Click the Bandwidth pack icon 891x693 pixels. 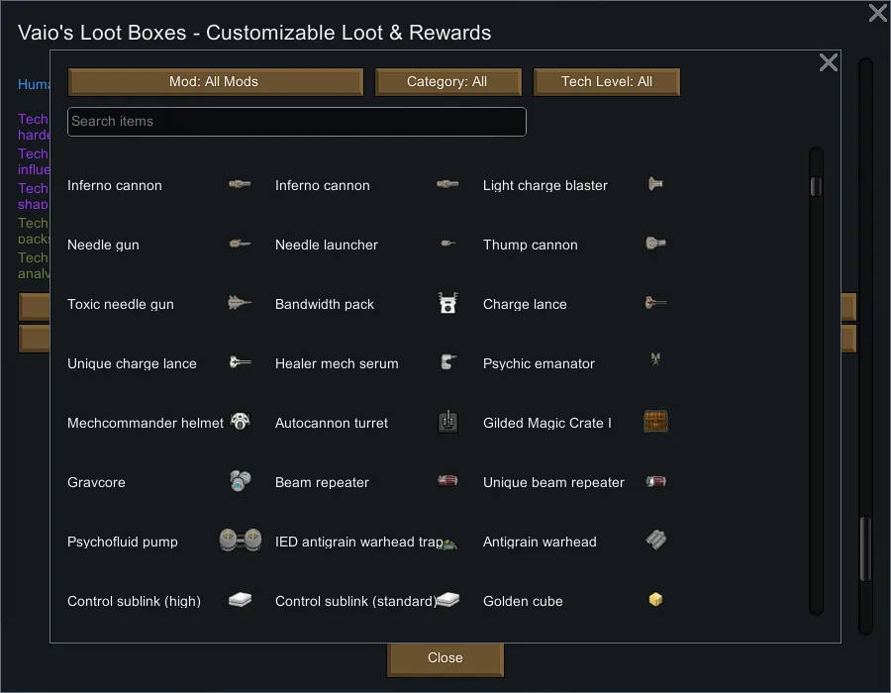(447, 304)
